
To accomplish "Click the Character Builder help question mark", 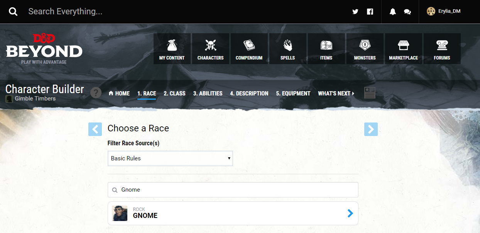I will click(x=96, y=93).
